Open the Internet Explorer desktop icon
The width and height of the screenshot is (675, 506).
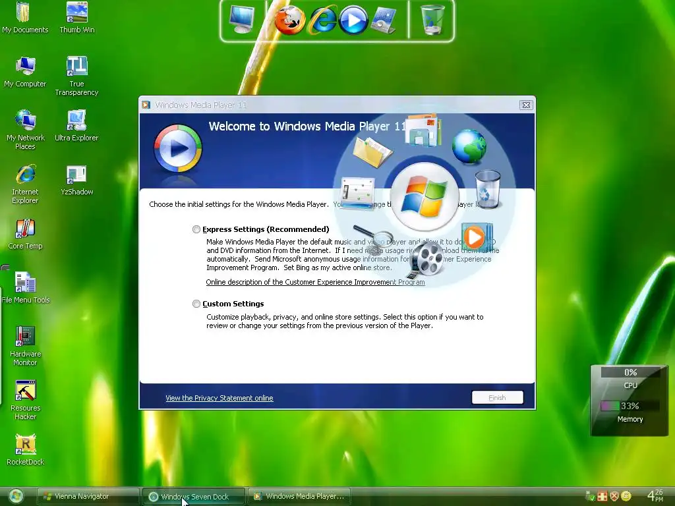point(25,184)
